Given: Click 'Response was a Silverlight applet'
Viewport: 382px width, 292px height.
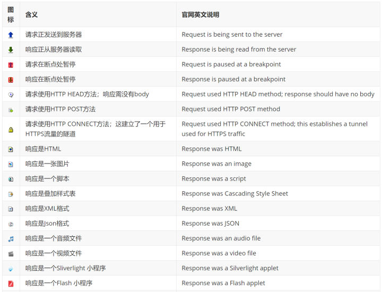Looking at the screenshot, I should tap(230, 268).
